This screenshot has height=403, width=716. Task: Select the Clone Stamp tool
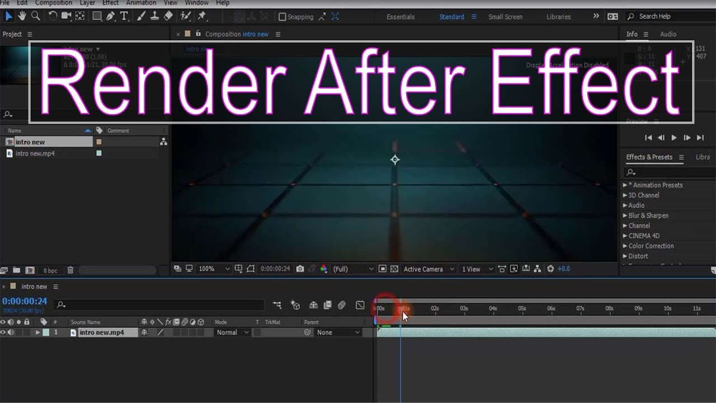(156, 16)
